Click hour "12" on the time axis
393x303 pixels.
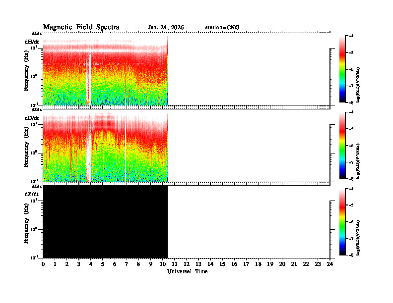[187, 264]
